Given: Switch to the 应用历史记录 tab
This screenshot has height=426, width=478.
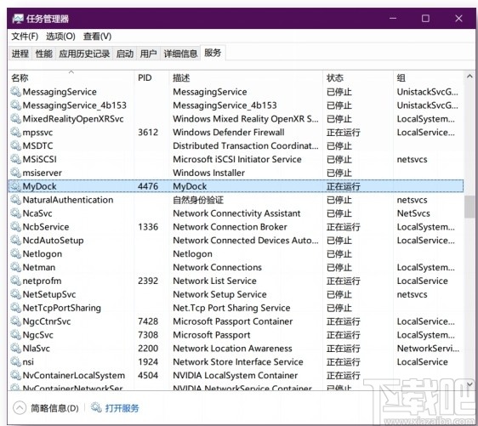Looking at the screenshot, I should pos(84,54).
